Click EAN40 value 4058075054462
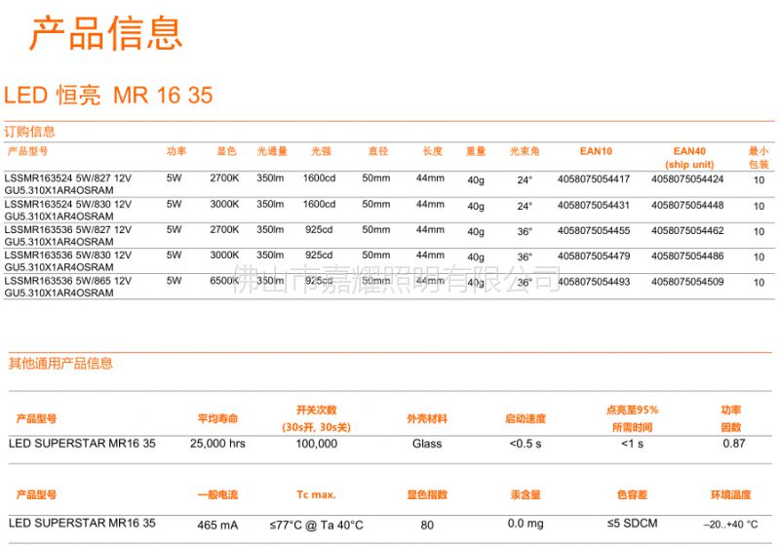The height and width of the screenshot is (548, 780). tap(687, 231)
